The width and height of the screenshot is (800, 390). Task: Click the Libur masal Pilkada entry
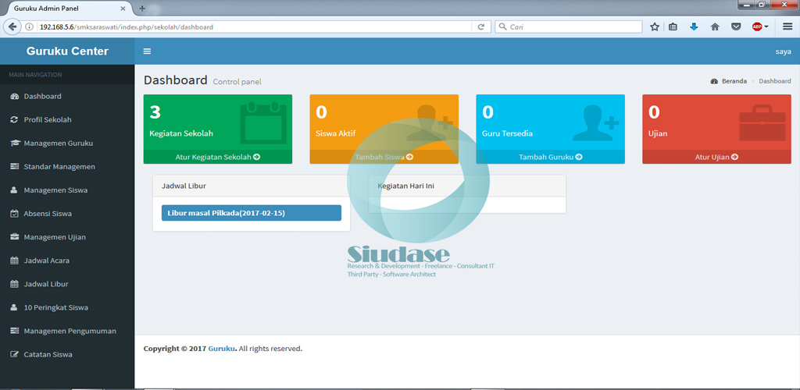(x=251, y=213)
